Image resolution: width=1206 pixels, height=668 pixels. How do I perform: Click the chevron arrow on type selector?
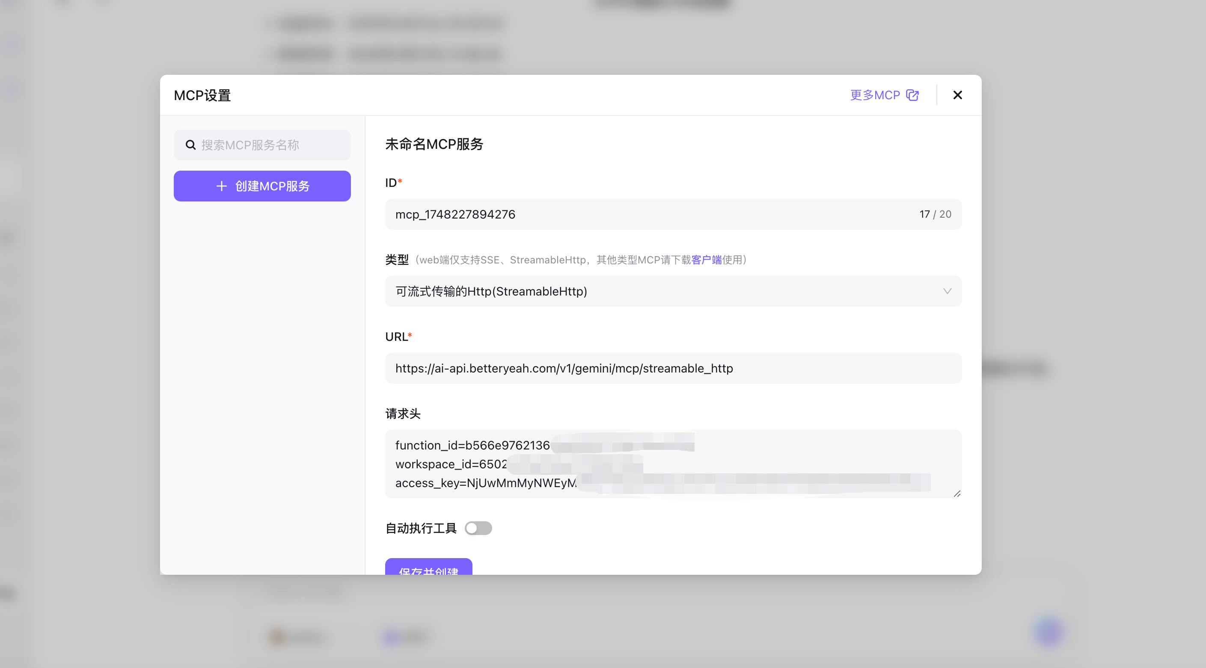coord(947,291)
